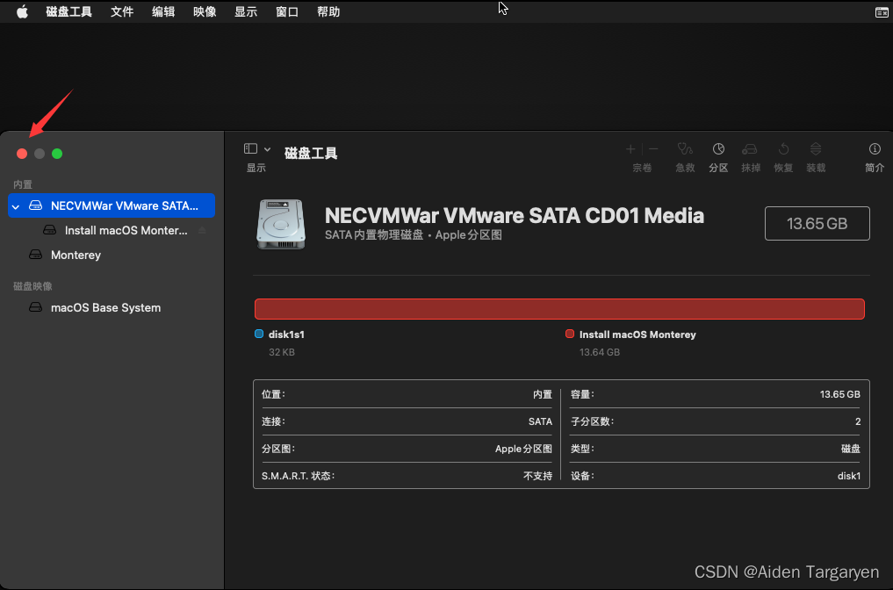Viewport: 893px width, 590px height.
Task: Click the disk1s1 partition label
Action: [x=286, y=335]
